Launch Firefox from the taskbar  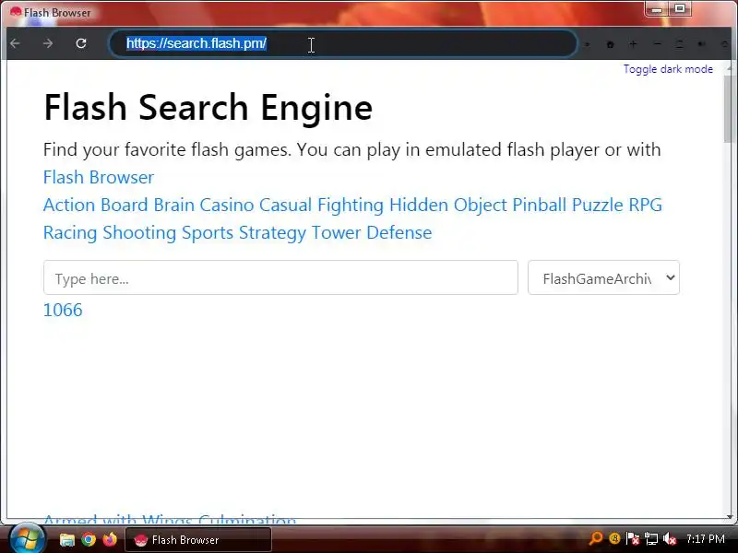pyautogui.click(x=110, y=539)
